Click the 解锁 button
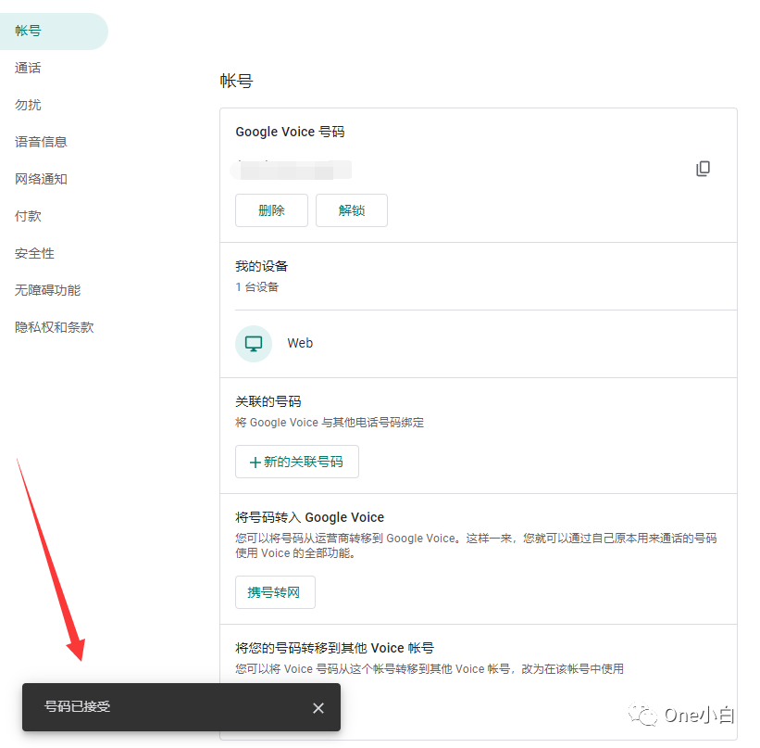The width and height of the screenshot is (760, 748). pos(352,210)
